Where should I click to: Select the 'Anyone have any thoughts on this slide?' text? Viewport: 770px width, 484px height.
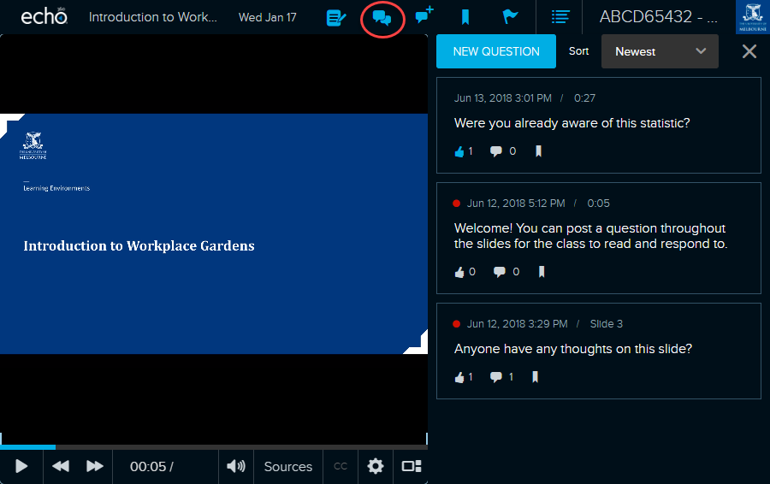[x=572, y=349]
